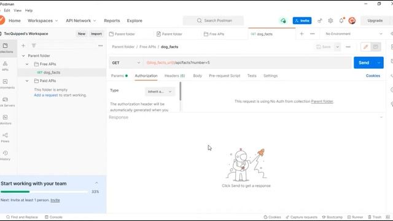
Task: Open Find and Replace in status bar
Action: (x=22, y=217)
